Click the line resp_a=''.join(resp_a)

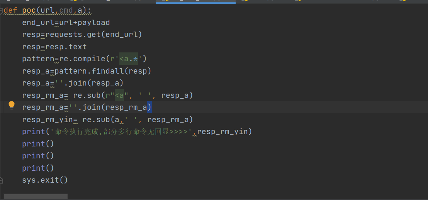tap(73, 83)
